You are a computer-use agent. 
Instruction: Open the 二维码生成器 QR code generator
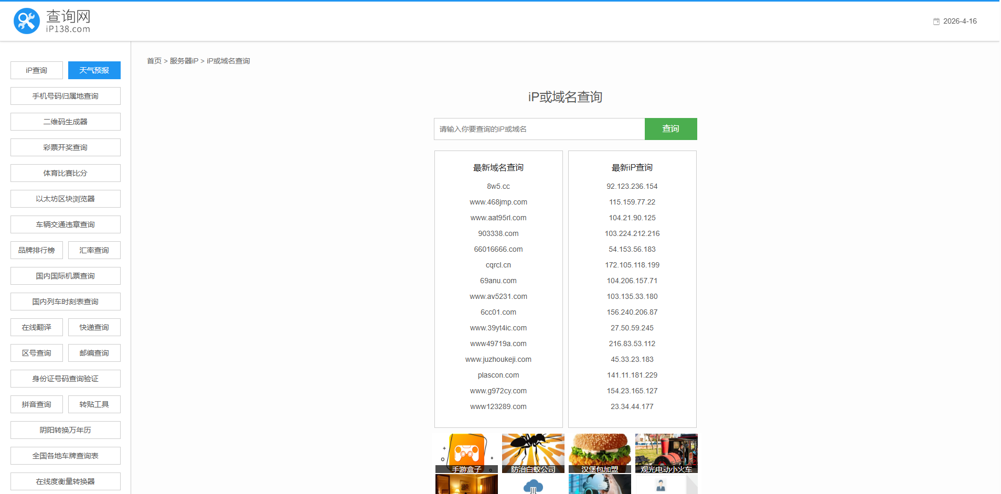pos(65,122)
